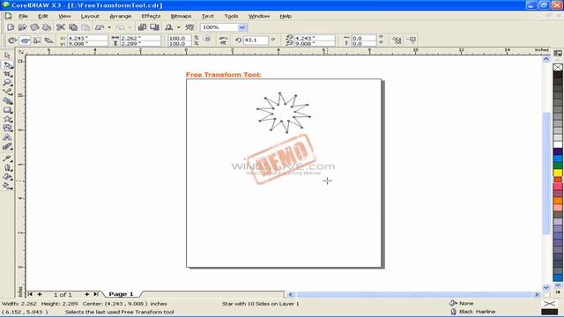
Task: Click the Corel online icon
Action: (189, 27)
